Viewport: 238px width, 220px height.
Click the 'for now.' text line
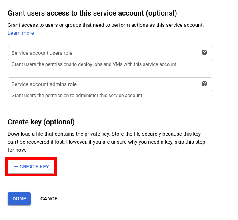(x=17, y=150)
